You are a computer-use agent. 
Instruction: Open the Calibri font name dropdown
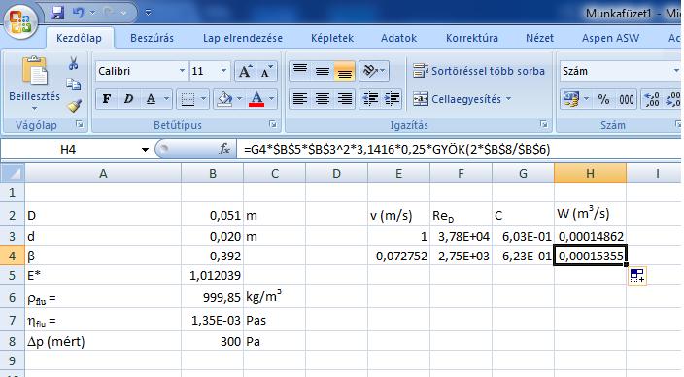click(182, 71)
